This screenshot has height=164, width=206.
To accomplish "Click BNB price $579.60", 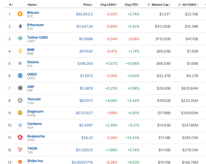I will [x=86, y=51].
